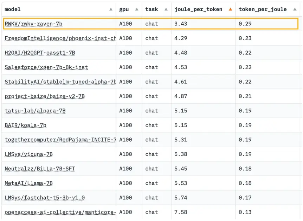Select joule value 5.31 cell
This screenshot has height=221, width=303.
pos(203,140)
